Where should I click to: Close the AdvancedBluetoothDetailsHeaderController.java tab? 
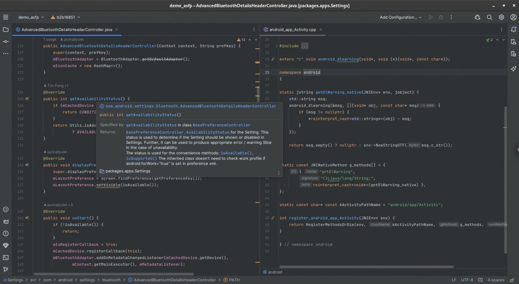(117, 30)
